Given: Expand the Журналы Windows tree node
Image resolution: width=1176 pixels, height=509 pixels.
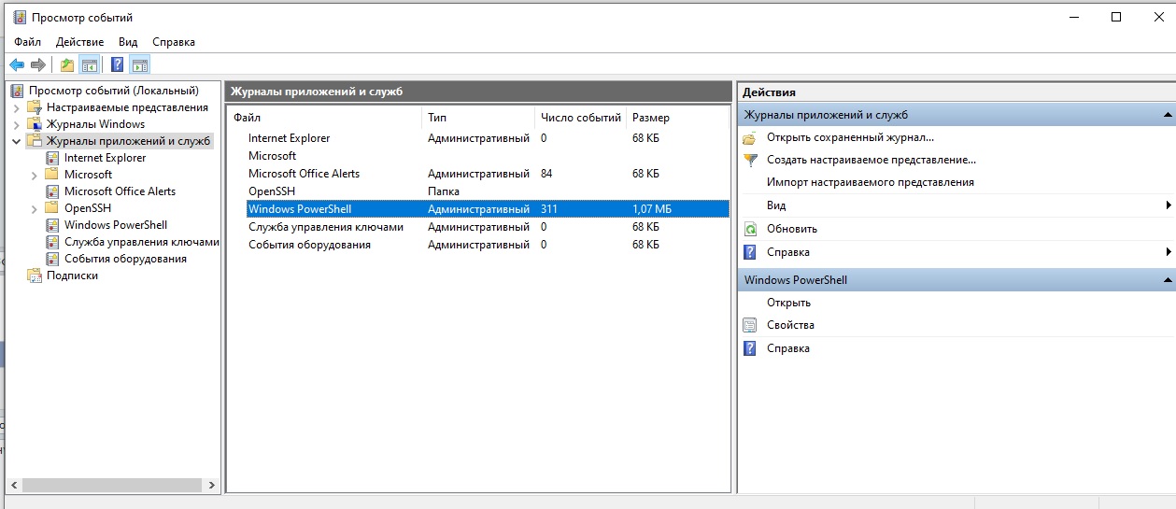Looking at the screenshot, I should pos(16,124).
